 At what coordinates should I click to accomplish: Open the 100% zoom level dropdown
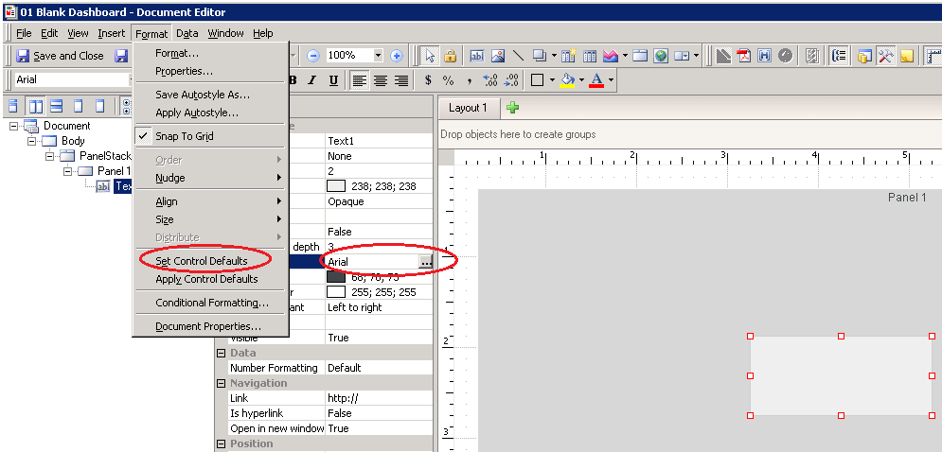click(x=378, y=56)
